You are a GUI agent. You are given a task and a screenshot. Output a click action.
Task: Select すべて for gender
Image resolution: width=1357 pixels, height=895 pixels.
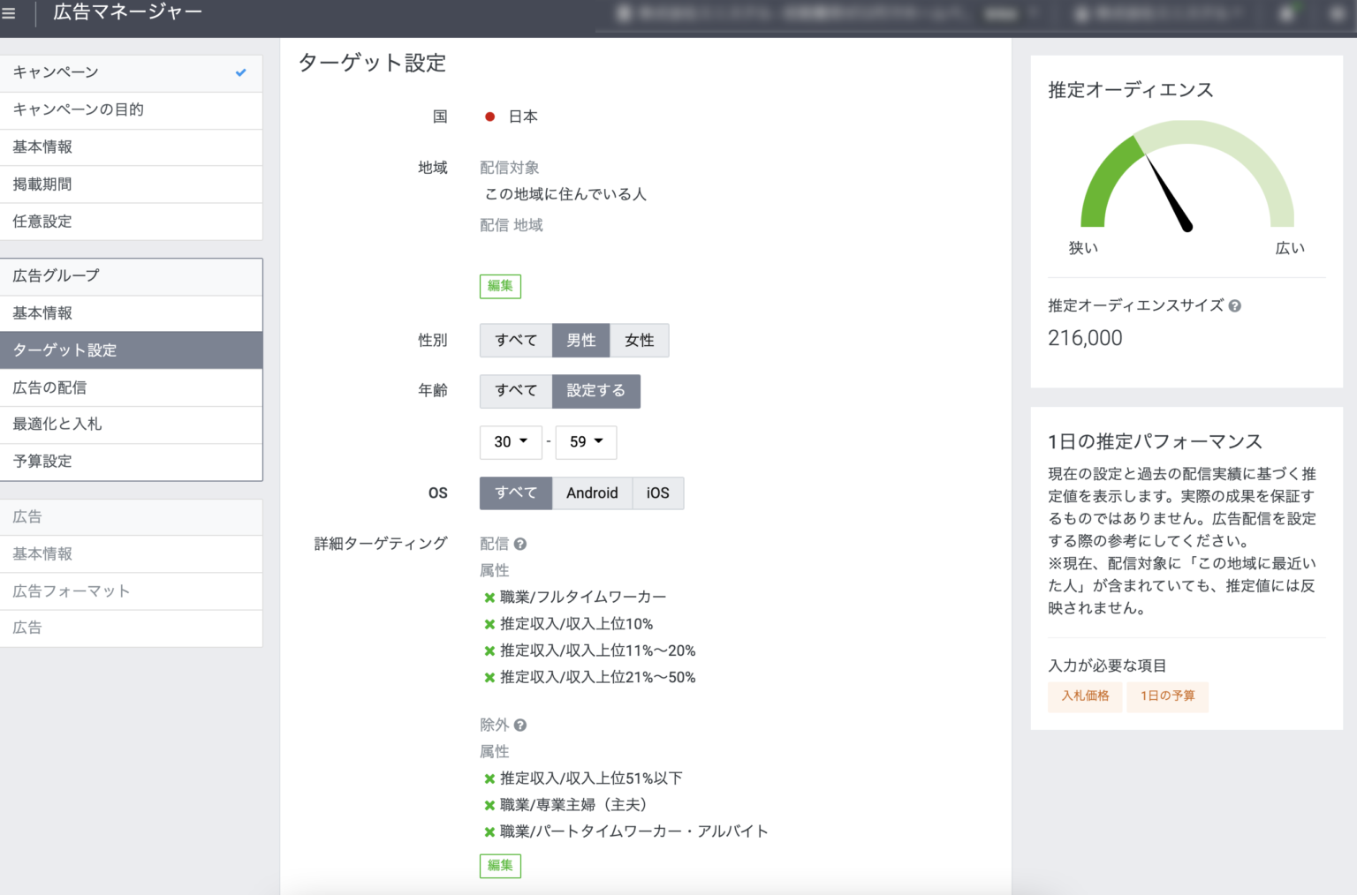tap(516, 341)
